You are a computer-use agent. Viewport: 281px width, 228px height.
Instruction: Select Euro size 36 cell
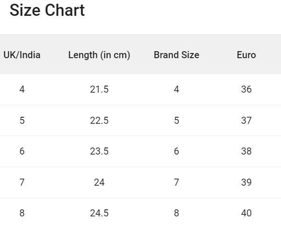246,89
